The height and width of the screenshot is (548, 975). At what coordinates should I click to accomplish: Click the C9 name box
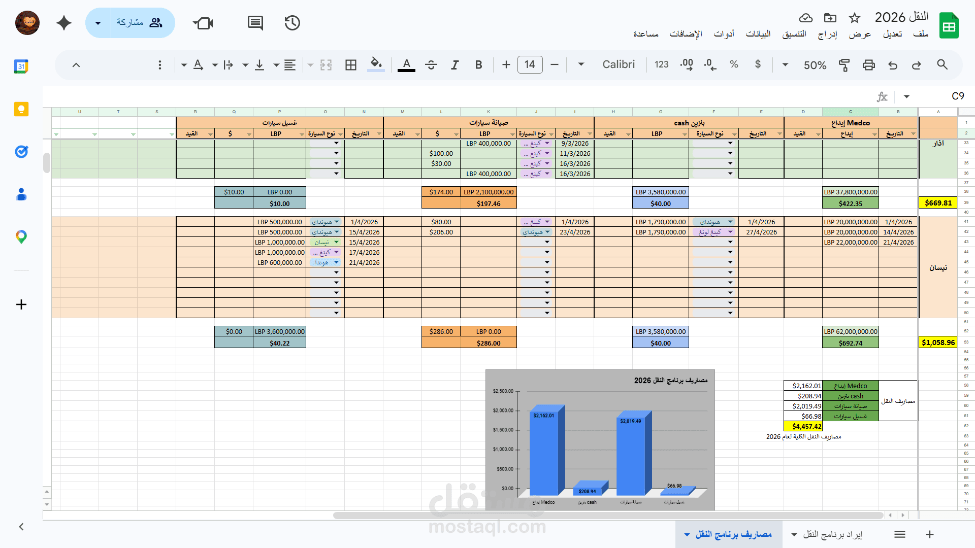957,96
